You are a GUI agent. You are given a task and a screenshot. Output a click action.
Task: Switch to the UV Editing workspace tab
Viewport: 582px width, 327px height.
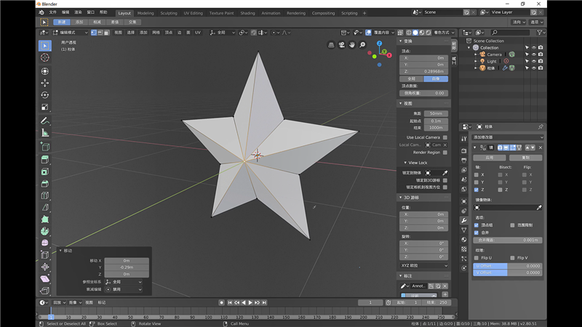click(193, 13)
